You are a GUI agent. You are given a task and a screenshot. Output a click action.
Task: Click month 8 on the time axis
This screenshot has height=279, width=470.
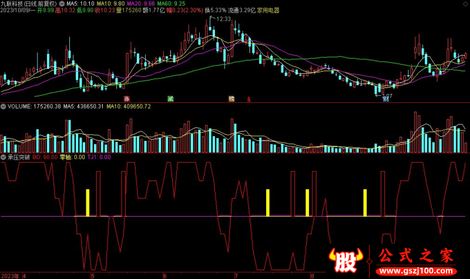point(313,276)
